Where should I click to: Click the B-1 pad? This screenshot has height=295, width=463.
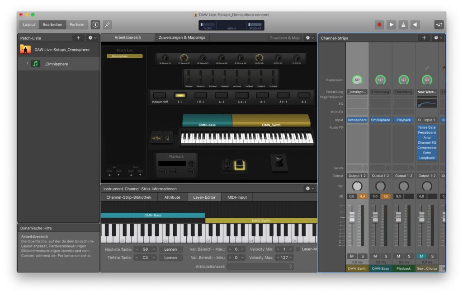303,95
